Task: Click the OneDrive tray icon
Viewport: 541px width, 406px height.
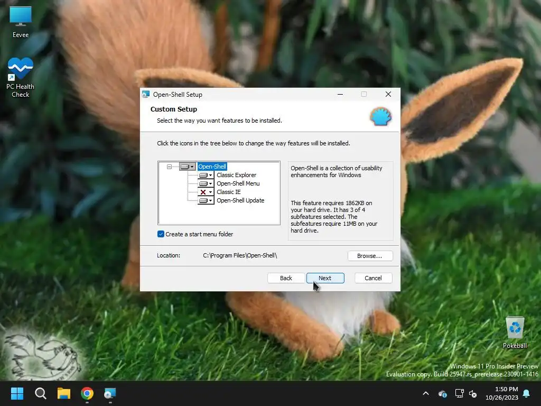Action: pos(443,393)
